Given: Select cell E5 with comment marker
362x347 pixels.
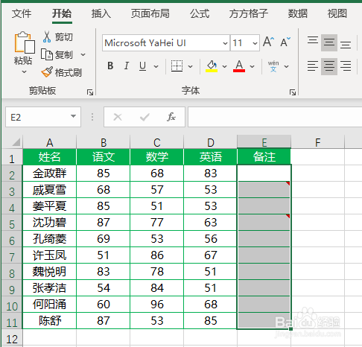Looking at the screenshot, I should point(264,222).
